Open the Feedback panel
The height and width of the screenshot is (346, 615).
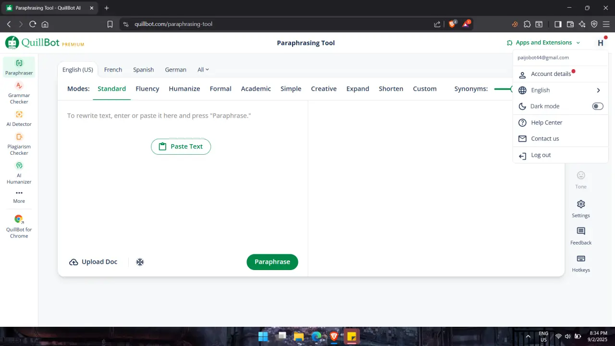pos(581,236)
